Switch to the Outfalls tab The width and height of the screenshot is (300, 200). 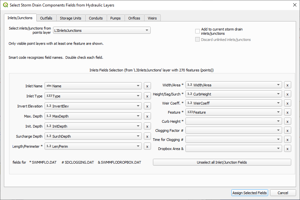46,18
